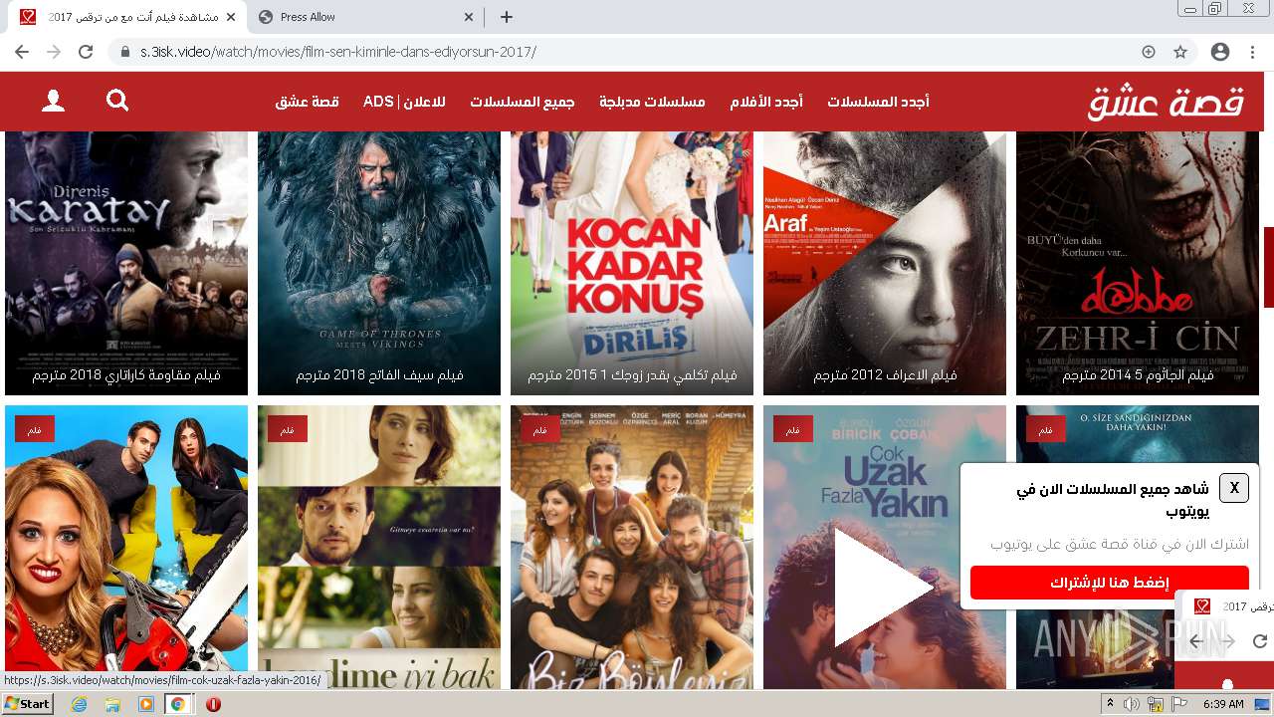Click the red فيلم tag on Biz Böyleyiz poster
This screenshot has height=717, width=1274.
(x=540, y=429)
